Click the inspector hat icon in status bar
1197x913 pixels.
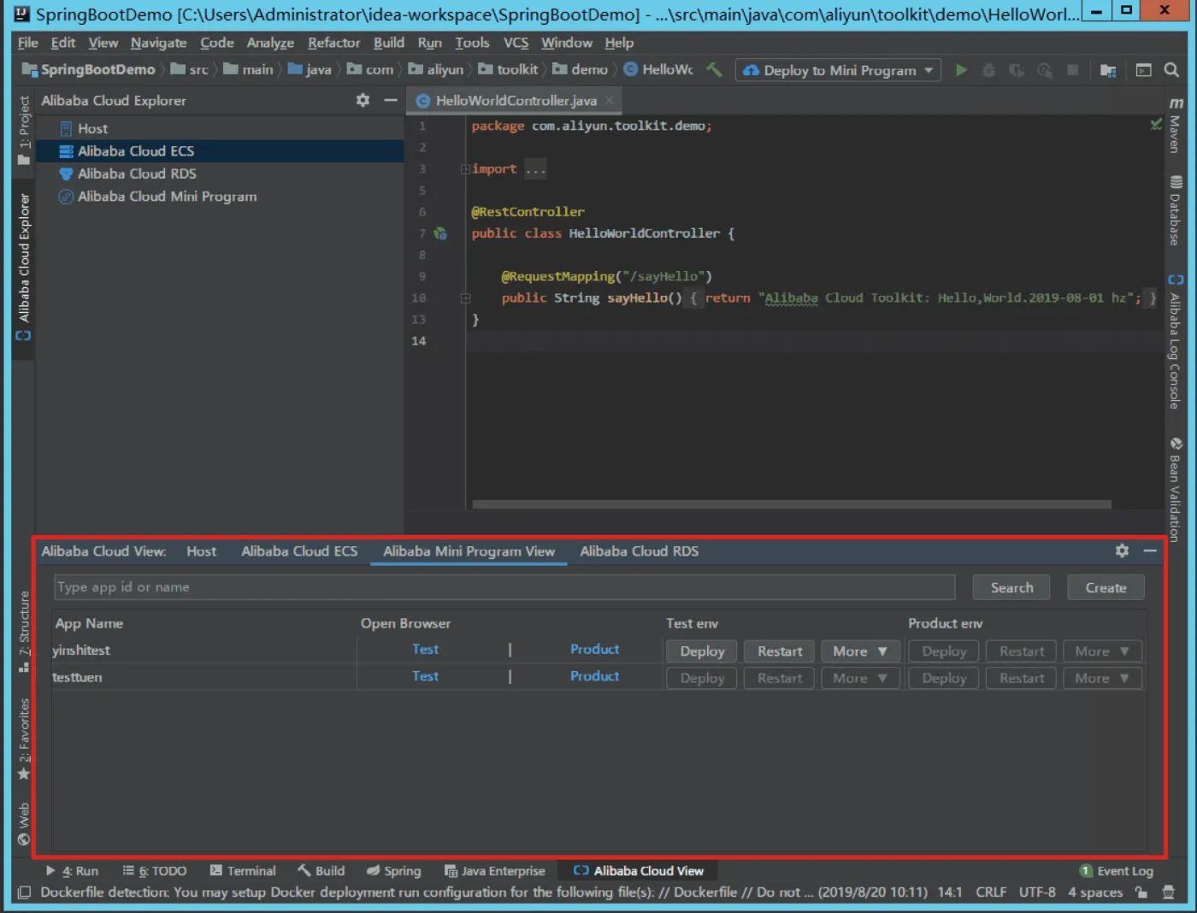tap(1168, 892)
